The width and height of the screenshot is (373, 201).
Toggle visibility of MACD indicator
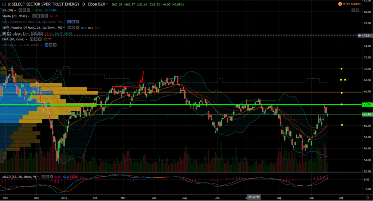point(43,177)
